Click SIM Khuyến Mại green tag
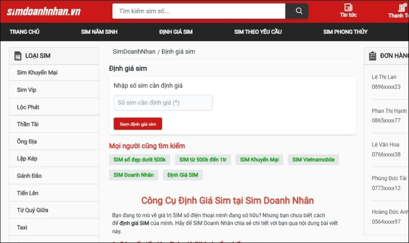409x243 pixels. pyautogui.click(x=259, y=160)
